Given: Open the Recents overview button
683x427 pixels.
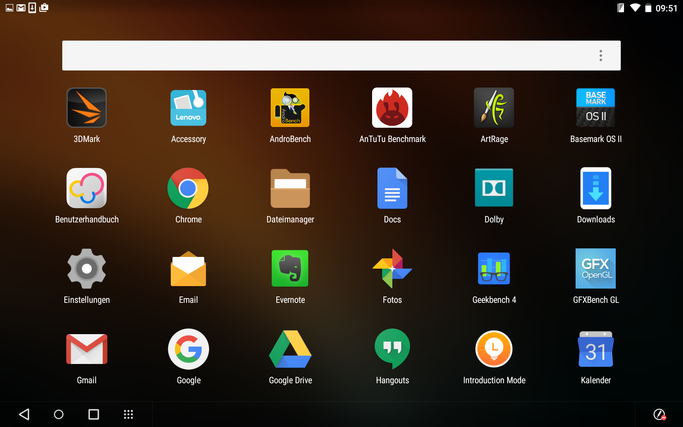Looking at the screenshot, I should (x=94, y=414).
